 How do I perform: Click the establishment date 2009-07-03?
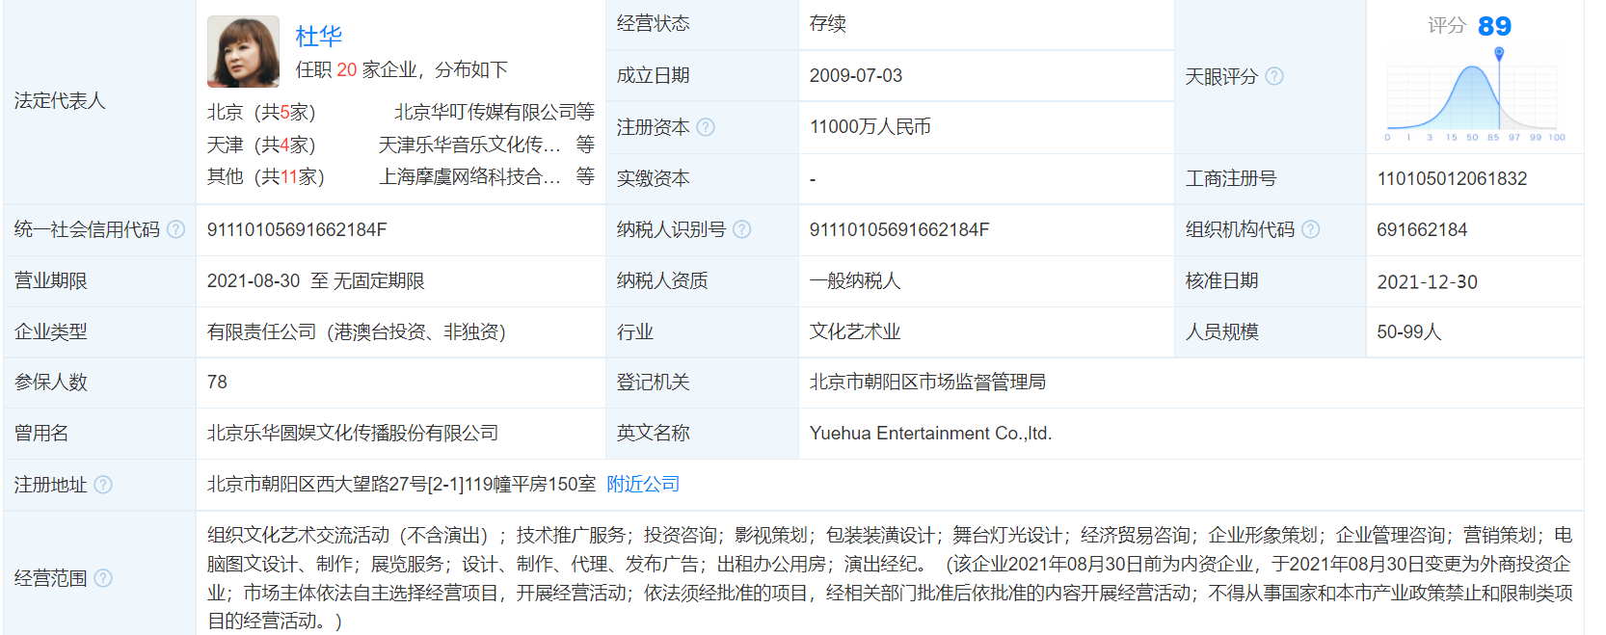coord(856,75)
